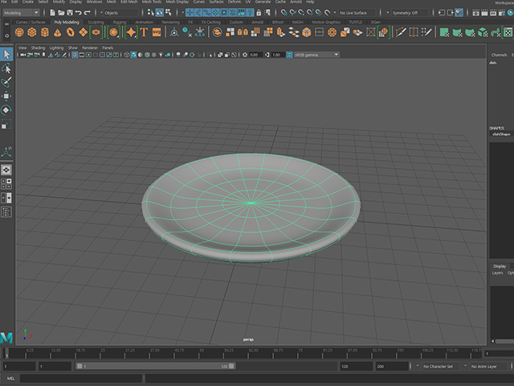The width and height of the screenshot is (514, 386).
Task: Switch to the Curves / Surfaces shelf tab
Action: [x=31, y=22]
